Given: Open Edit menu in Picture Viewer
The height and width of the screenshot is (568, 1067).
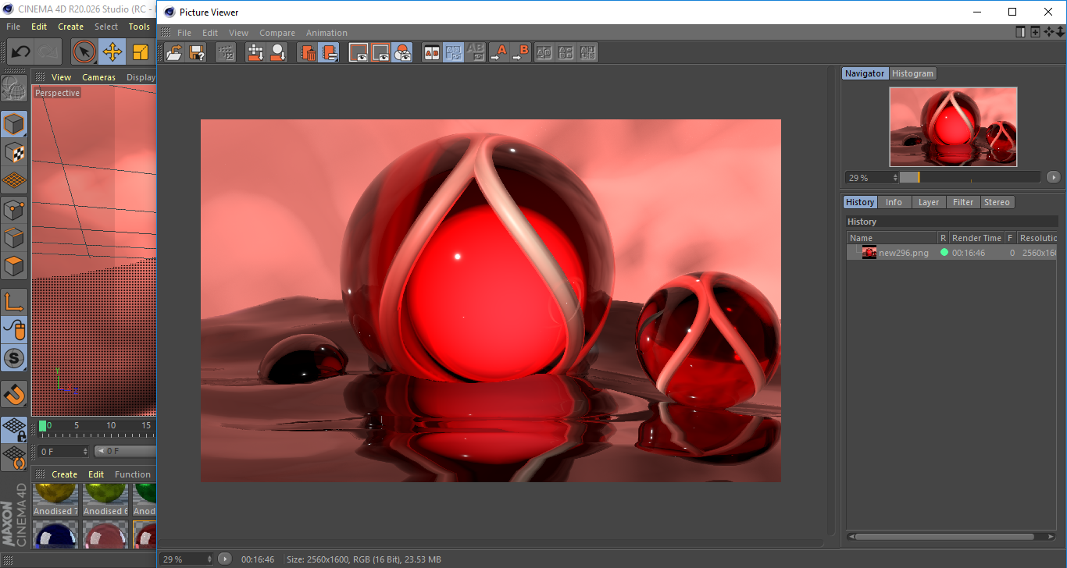Looking at the screenshot, I should coord(210,33).
